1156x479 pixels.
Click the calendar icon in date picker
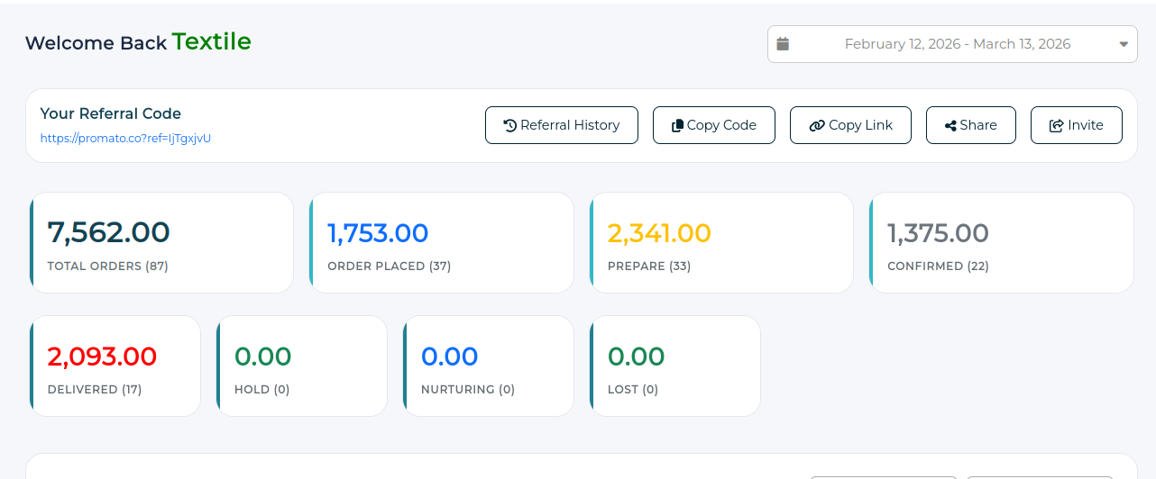[x=783, y=43]
